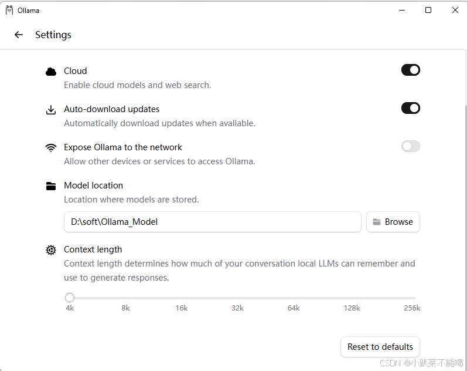Maximize the Ollama window

point(428,10)
